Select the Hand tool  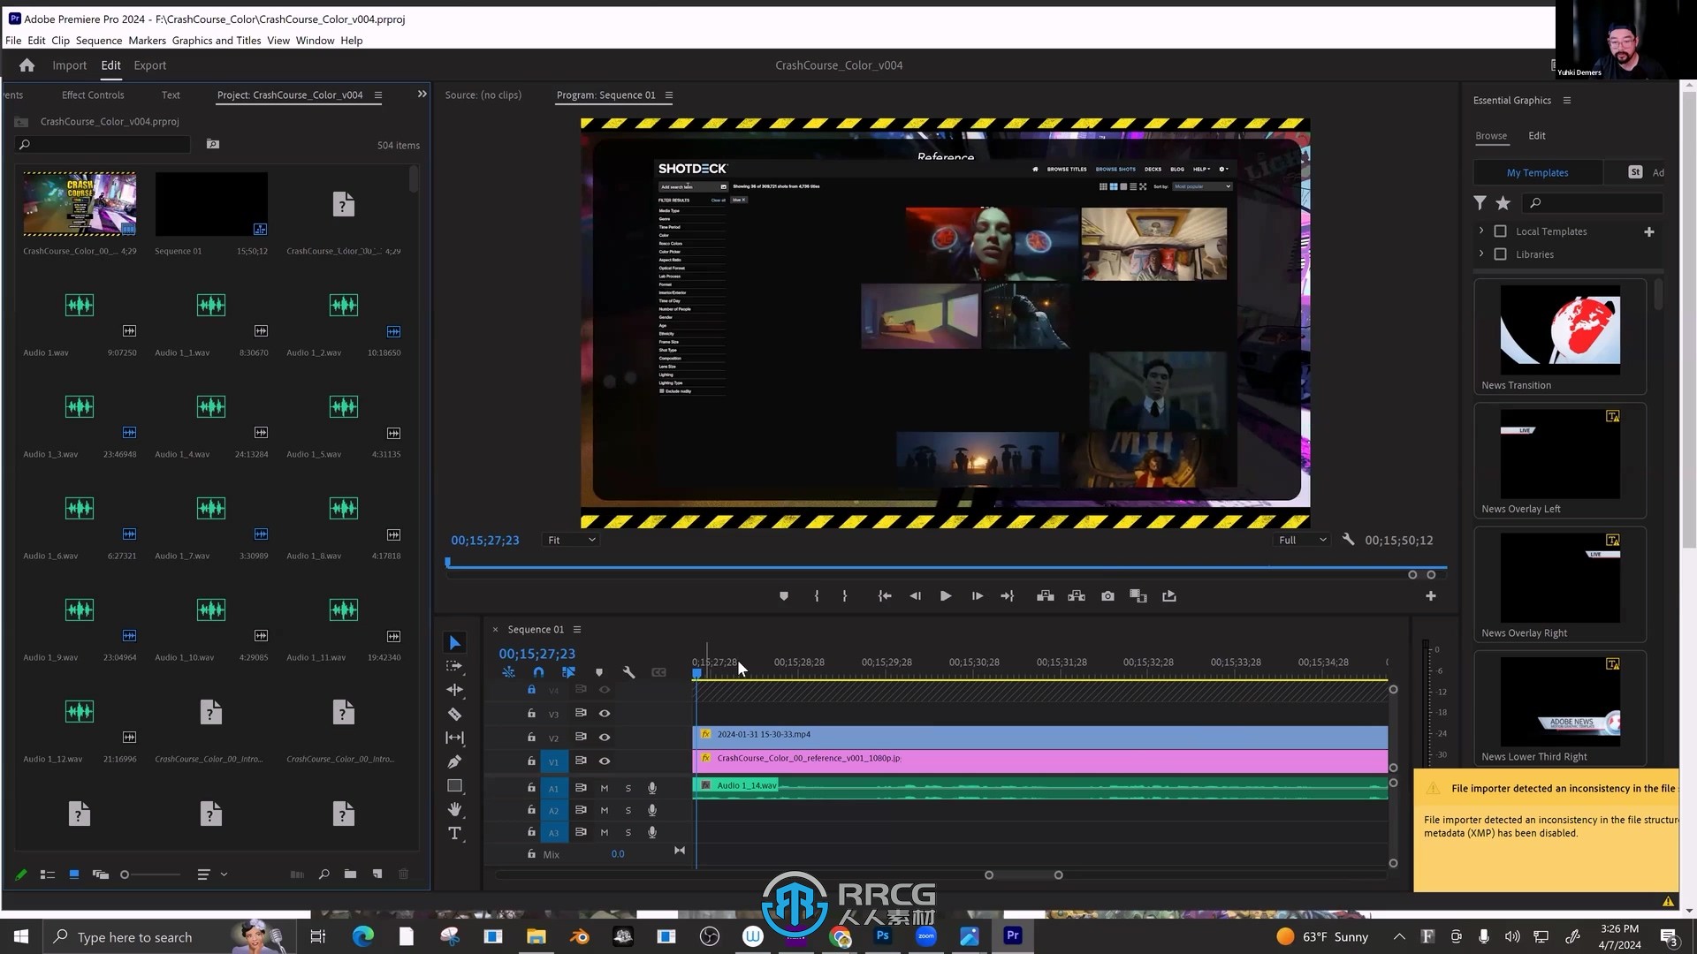(454, 809)
